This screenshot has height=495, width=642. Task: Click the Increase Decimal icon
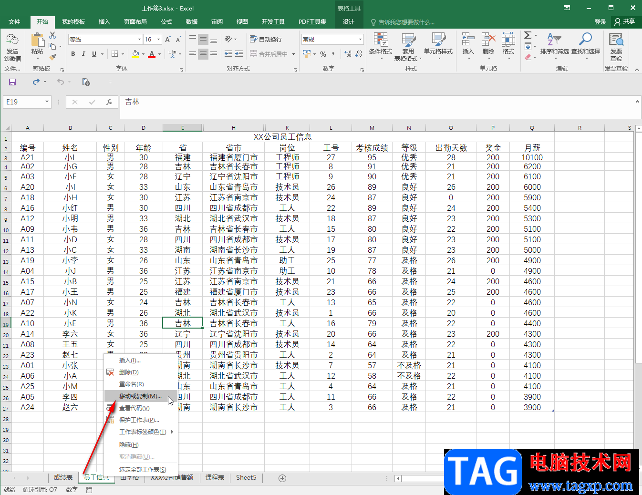(x=348, y=54)
